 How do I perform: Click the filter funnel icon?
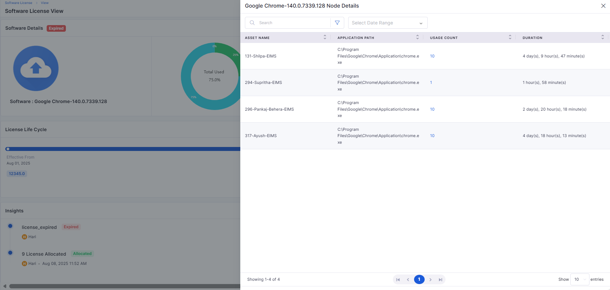pos(337,23)
